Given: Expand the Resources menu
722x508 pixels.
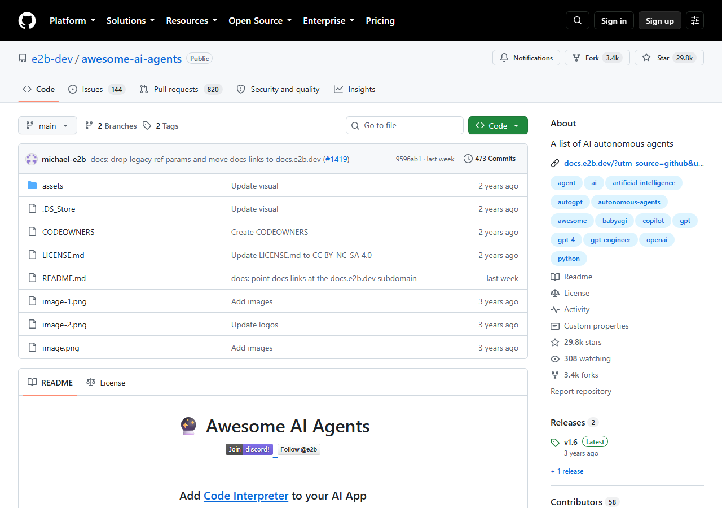Looking at the screenshot, I should [191, 20].
